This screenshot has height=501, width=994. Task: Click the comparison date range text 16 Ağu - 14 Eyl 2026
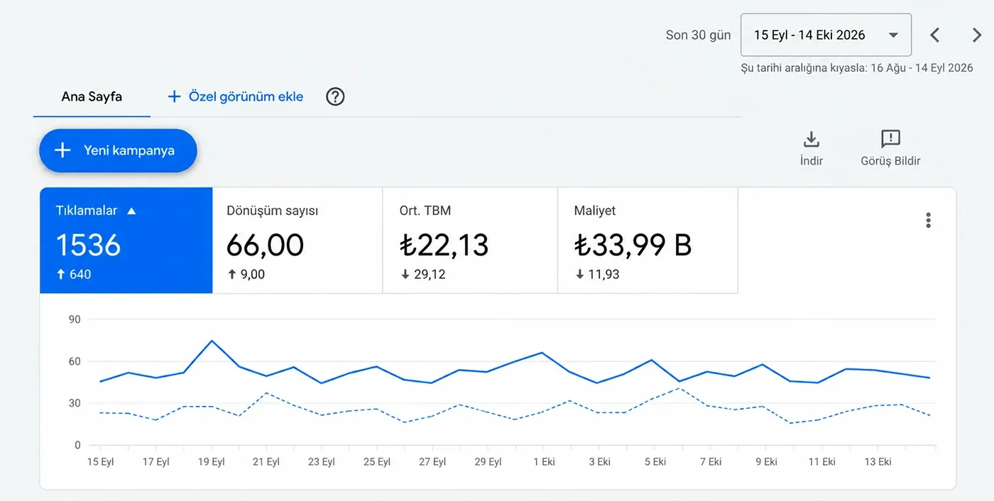coord(922,68)
